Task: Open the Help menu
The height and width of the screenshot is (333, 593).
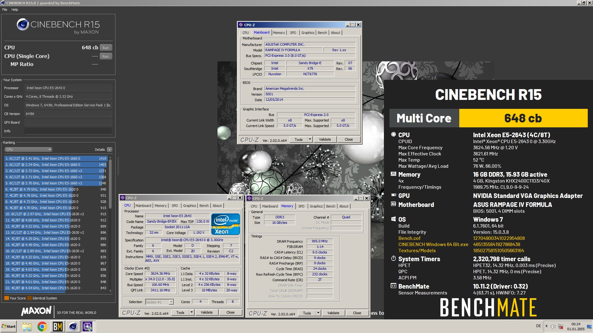Action: point(15,10)
